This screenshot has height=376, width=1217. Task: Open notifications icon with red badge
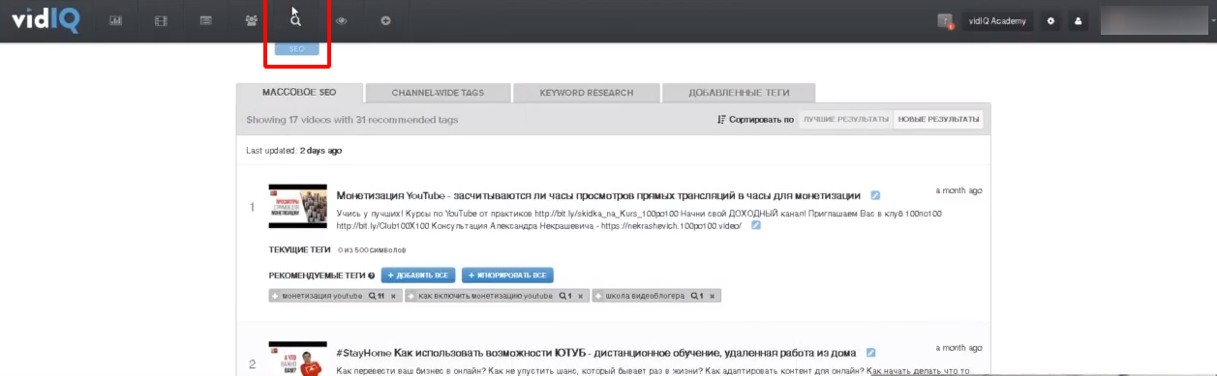click(x=946, y=20)
